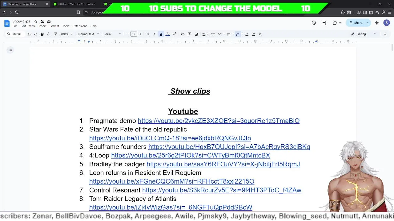
Task: Open the 4:Loop YouTube link
Action: point(191,155)
